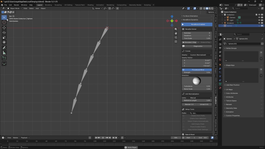Switch to the Geometry Nodes workspace tab
This screenshot has height=149, width=265.
click(135, 5)
